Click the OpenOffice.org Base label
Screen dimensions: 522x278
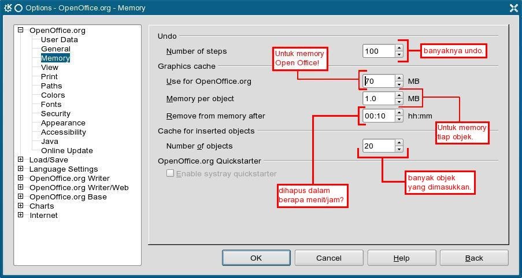(x=68, y=197)
